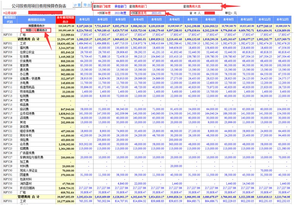
Task: Select the 通讯费 row name
Action: (24, 70)
